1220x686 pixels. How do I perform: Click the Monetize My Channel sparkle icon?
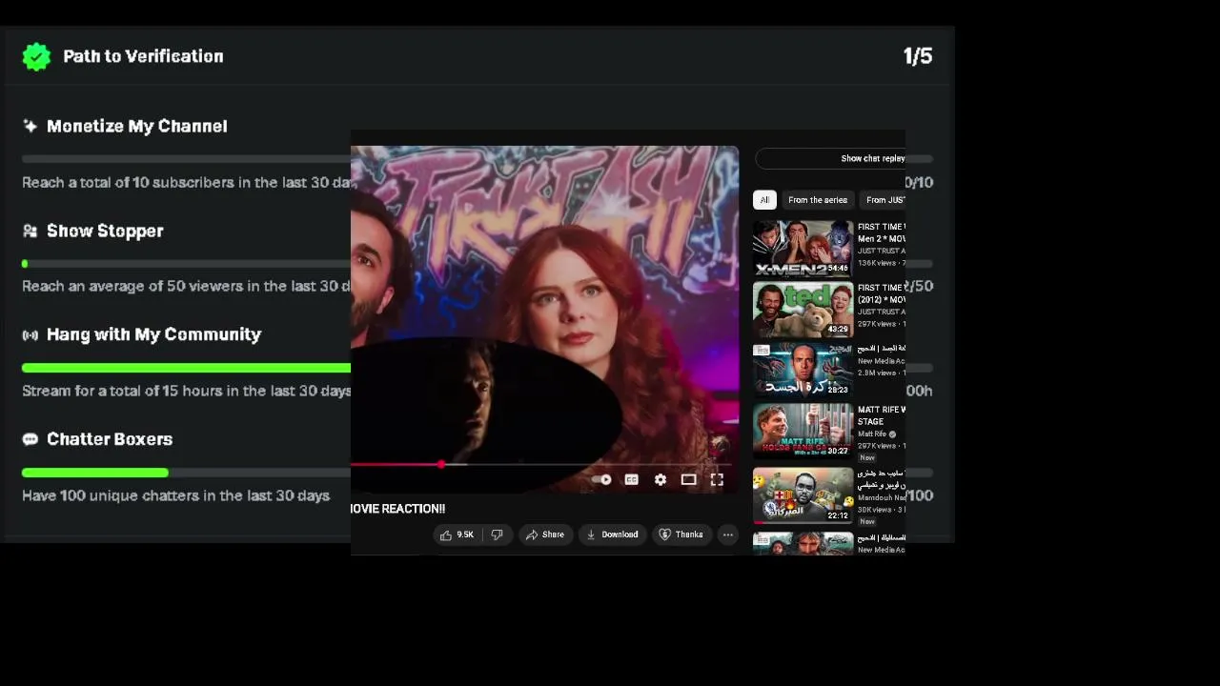click(x=30, y=126)
